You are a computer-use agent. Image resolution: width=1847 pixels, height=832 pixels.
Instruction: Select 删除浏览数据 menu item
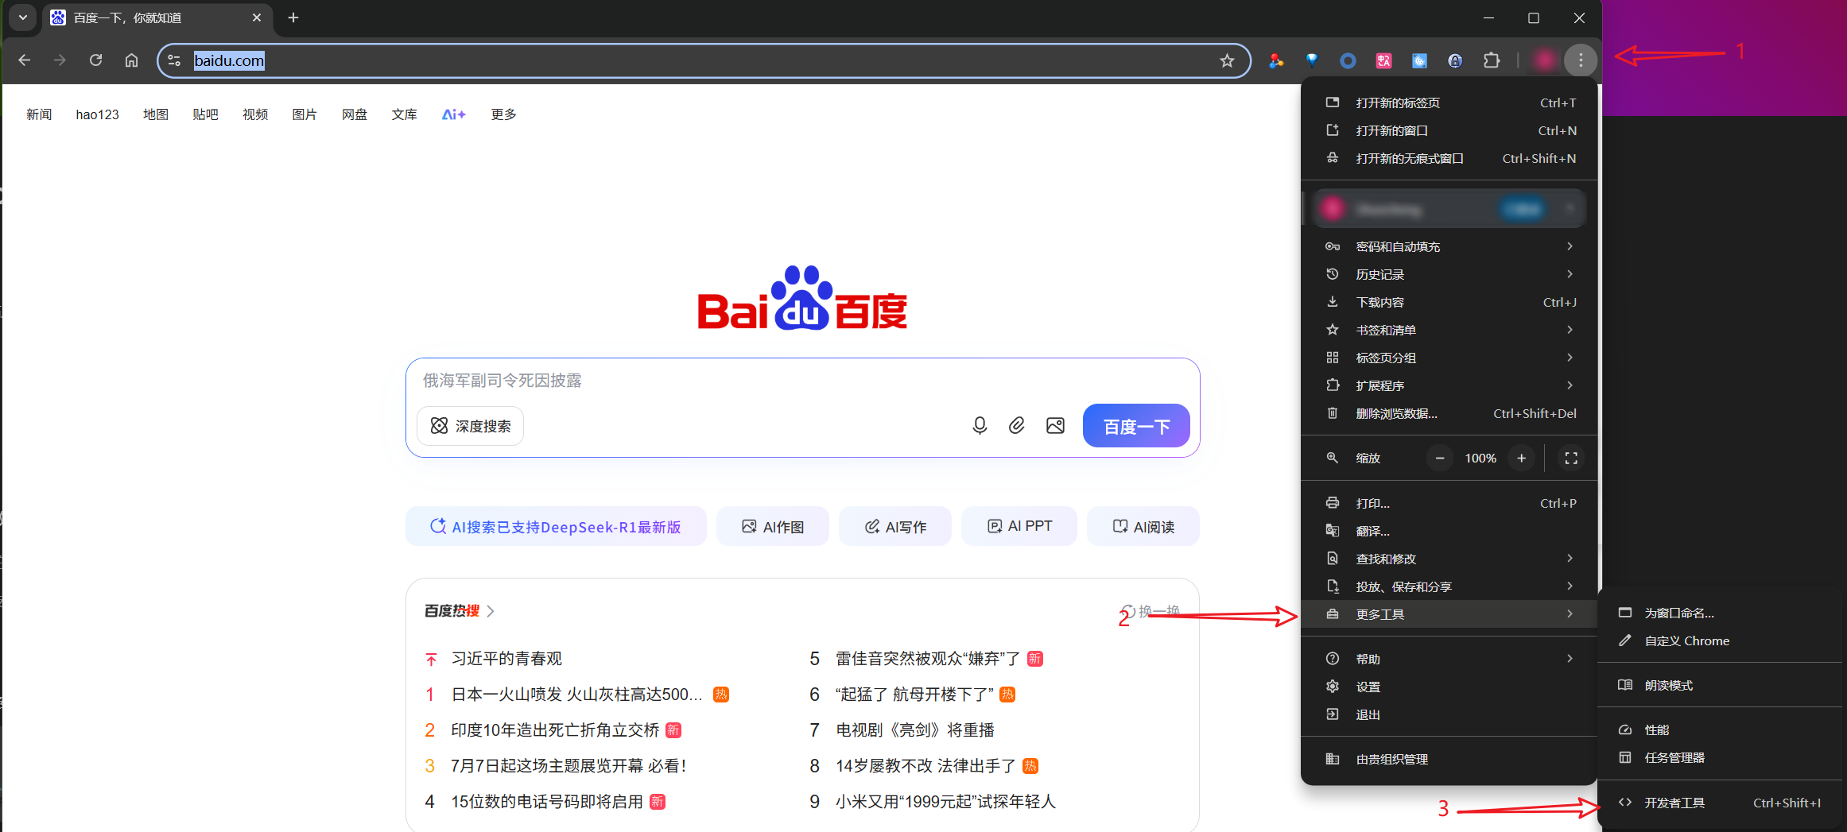pyautogui.click(x=1449, y=413)
